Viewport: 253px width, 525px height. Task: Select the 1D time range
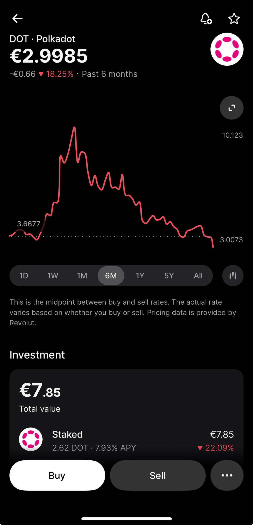click(24, 276)
